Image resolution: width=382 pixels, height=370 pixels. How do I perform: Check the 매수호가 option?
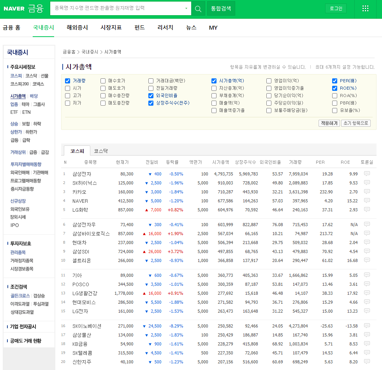[x=103, y=81]
